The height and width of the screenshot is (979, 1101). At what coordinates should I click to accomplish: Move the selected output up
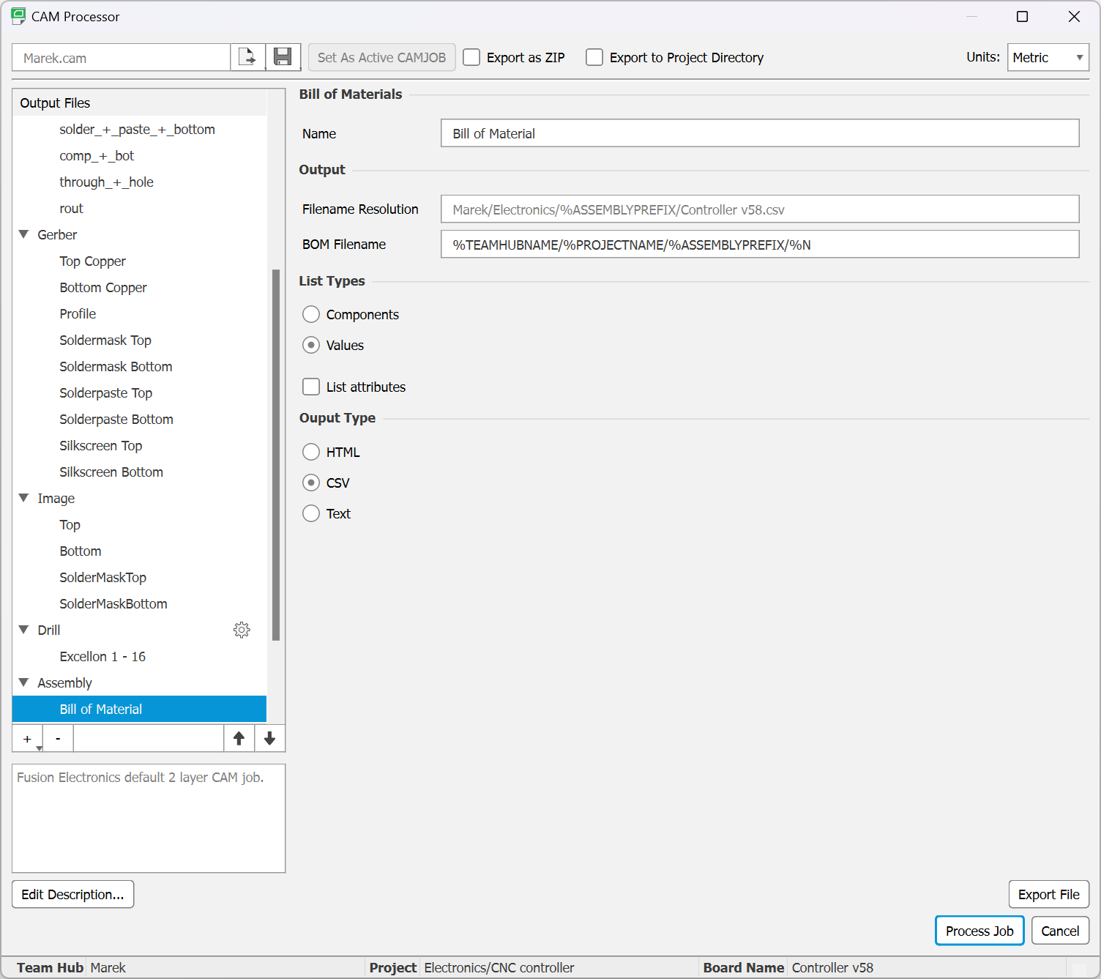[239, 738]
